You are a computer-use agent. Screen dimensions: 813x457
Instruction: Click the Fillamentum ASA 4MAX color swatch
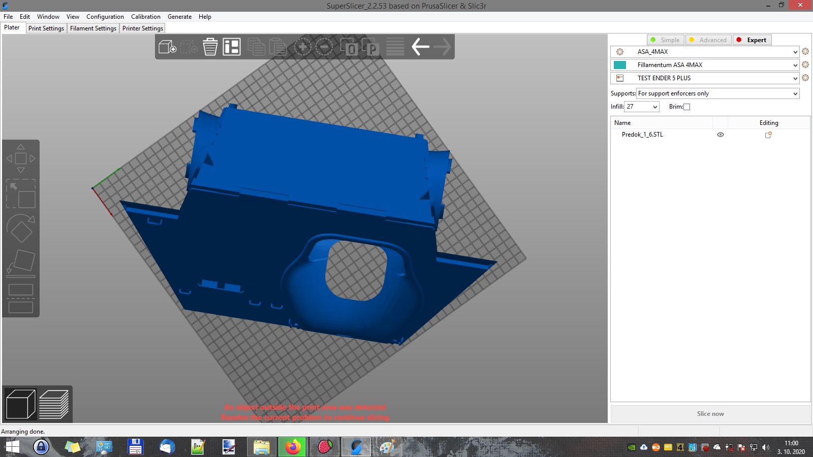620,65
